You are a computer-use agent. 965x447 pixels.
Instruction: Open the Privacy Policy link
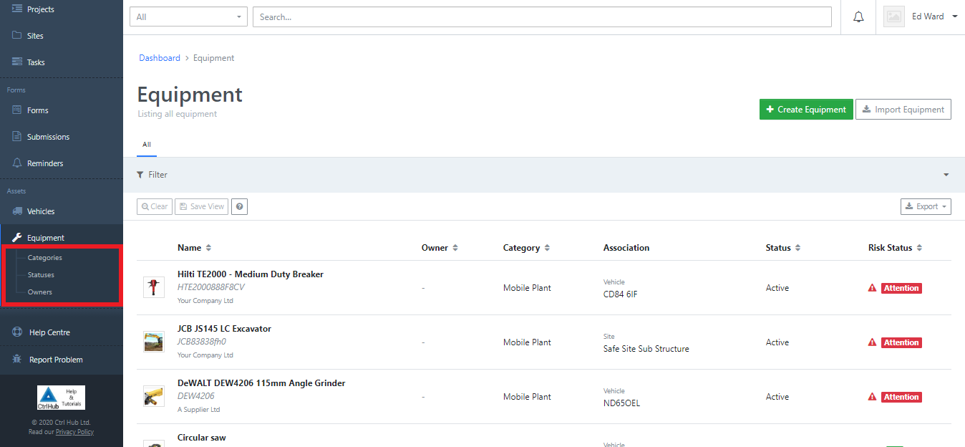74,432
